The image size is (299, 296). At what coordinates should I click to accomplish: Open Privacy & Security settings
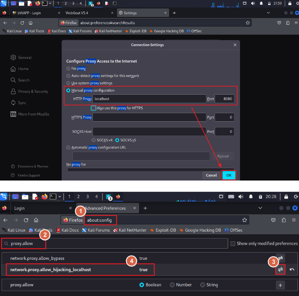[29, 92]
